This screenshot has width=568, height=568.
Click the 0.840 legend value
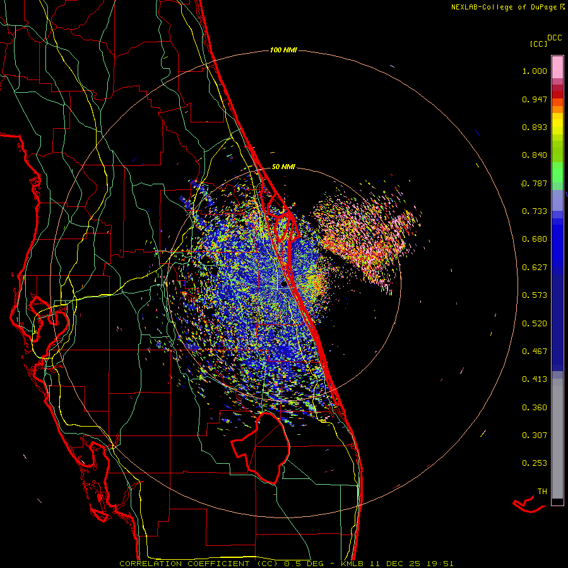535,155
